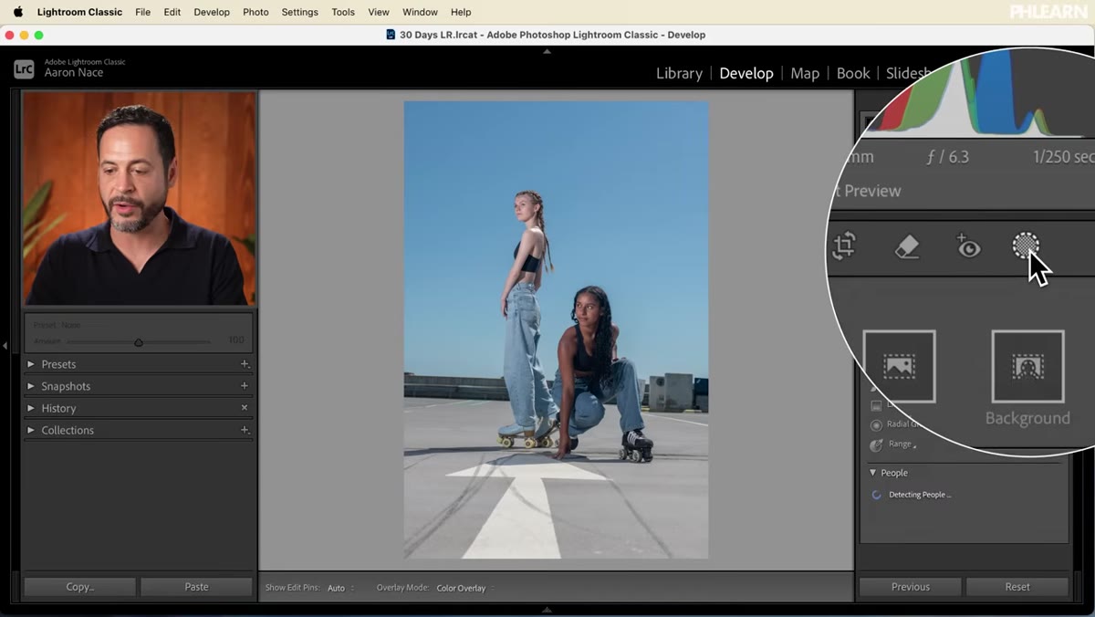
Task: Select the magnified Crop Overlay tool icon
Action: pos(844,246)
